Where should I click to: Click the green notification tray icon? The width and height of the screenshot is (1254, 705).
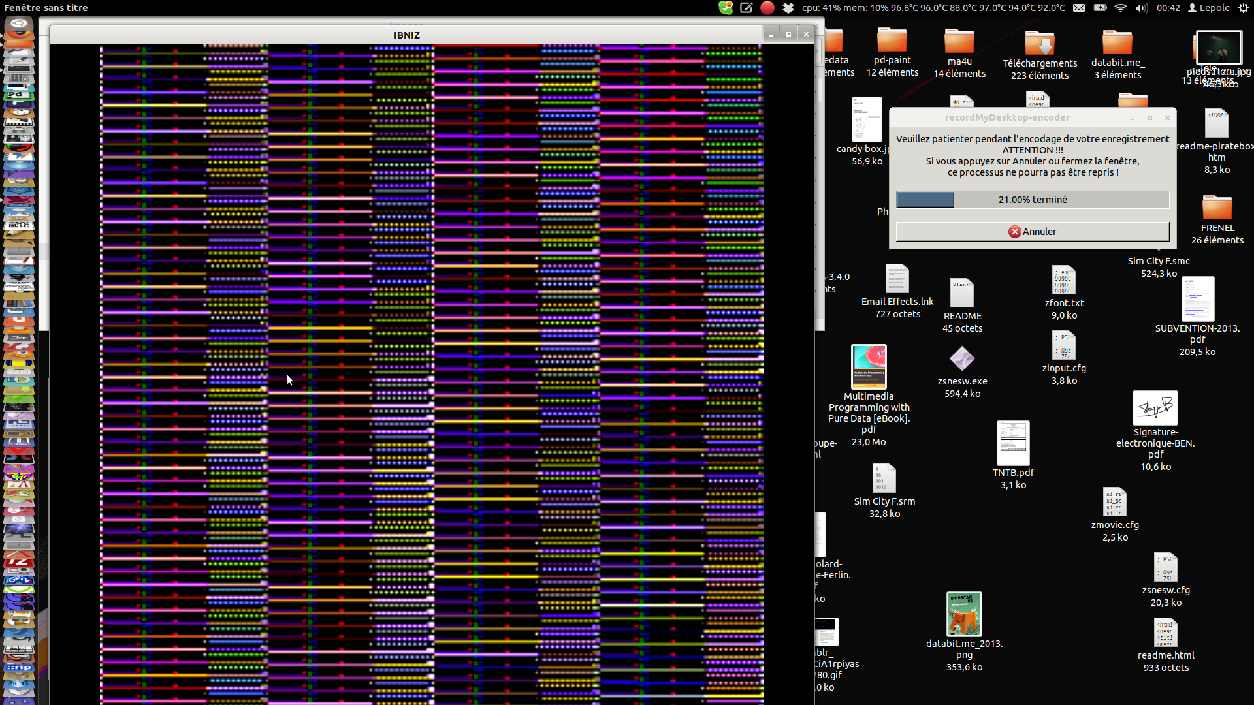coord(726,8)
